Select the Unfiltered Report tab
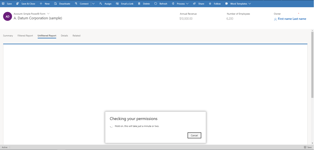Viewport: 315px width, 150px height. (47, 35)
